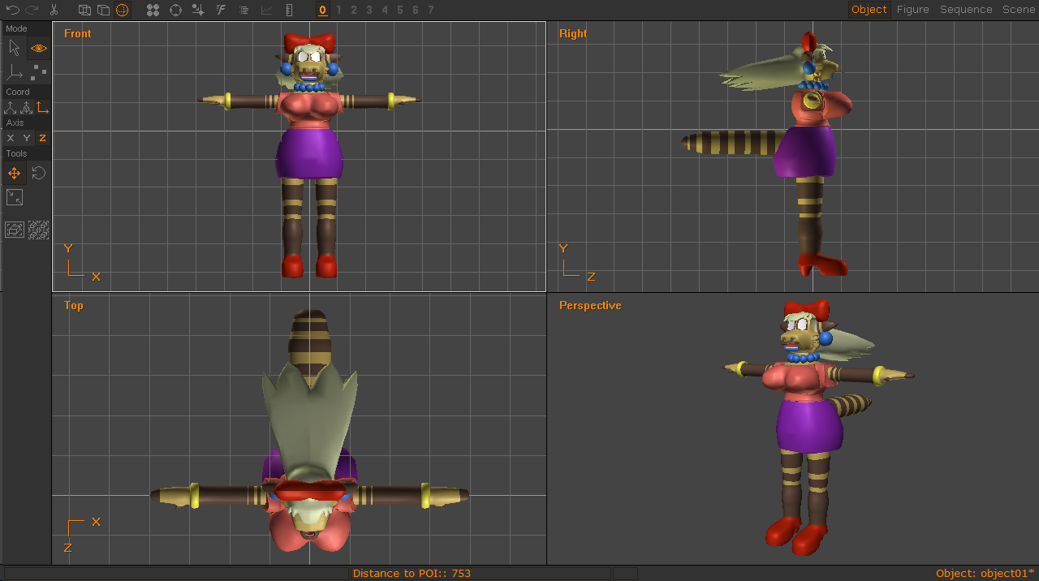Select the point edit mode icon

39,72
